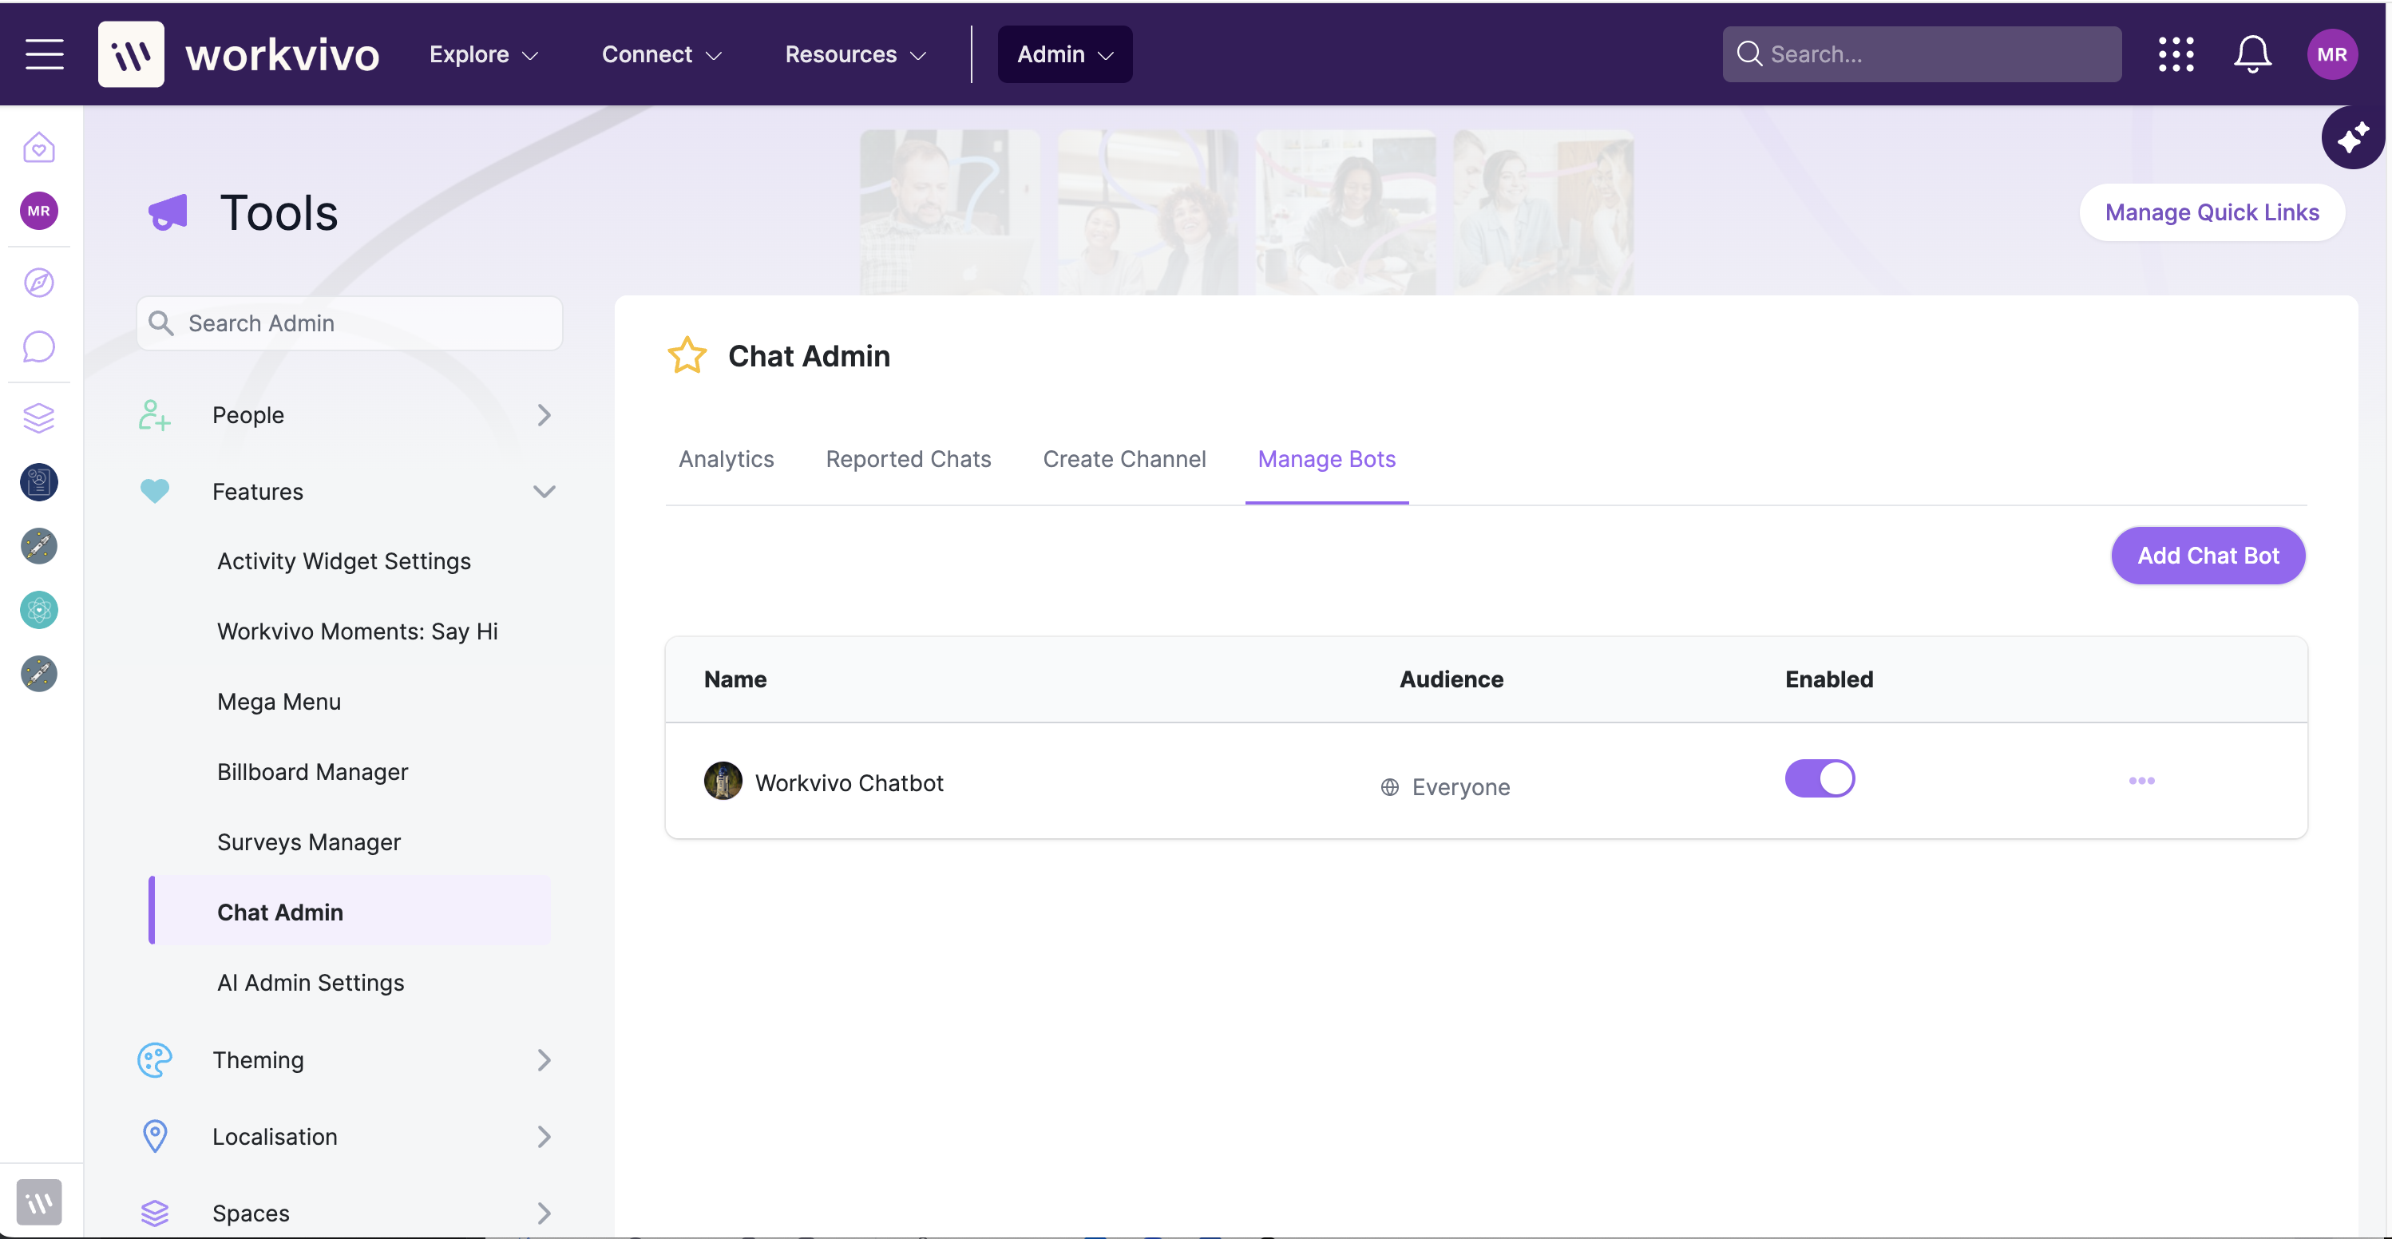
Task: Select the Manage Bots tab
Action: [x=1326, y=459]
